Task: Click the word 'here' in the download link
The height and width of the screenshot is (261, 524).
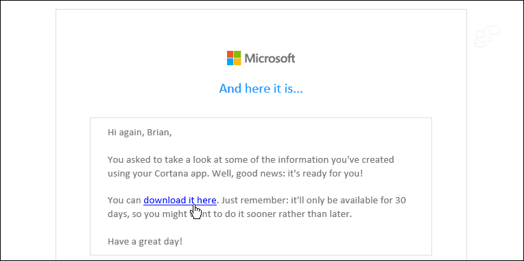Action: tap(206, 200)
